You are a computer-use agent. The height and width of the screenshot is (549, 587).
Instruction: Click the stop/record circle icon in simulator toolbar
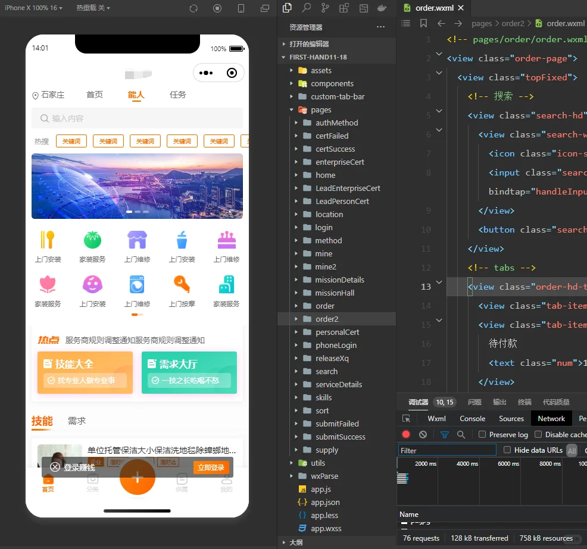point(217,8)
